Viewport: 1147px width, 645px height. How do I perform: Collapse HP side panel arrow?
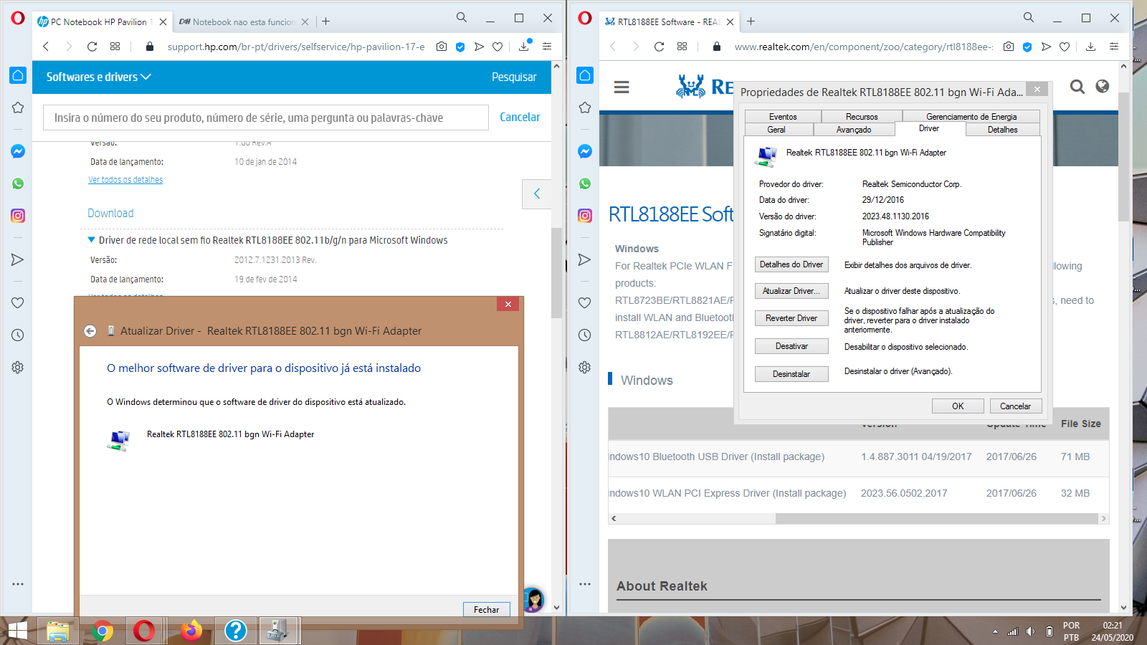[x=537, y=193]
